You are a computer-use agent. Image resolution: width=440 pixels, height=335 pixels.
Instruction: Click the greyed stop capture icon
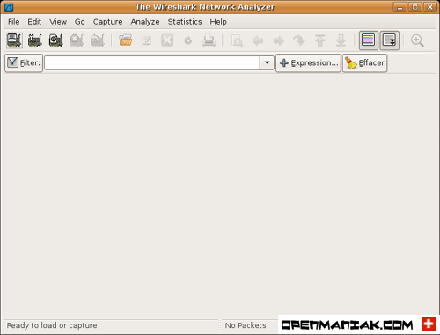(x=77, y=40)
